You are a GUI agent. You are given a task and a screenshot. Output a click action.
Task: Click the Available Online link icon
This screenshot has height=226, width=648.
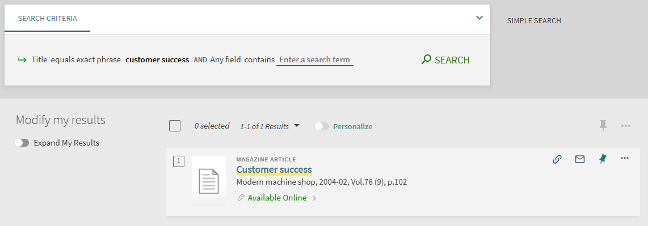[241, 198]
